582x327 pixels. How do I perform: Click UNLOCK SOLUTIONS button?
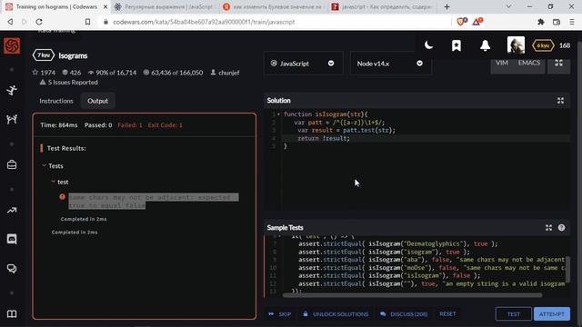pyautogui.click(x=336, y=314)
